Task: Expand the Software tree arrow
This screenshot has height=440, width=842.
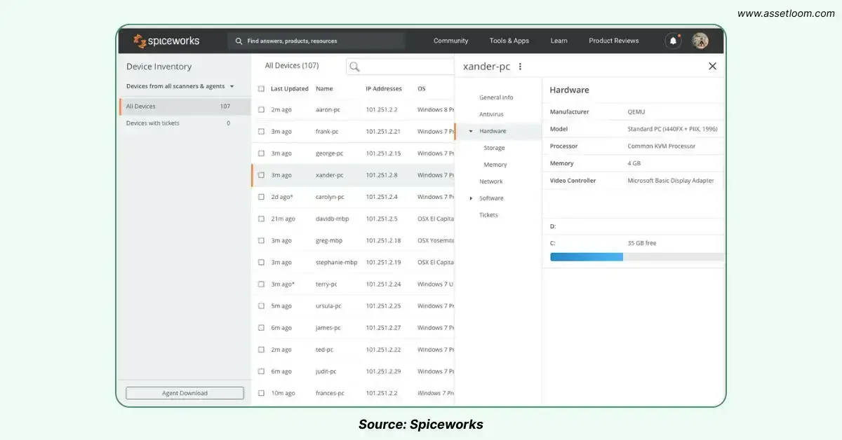Action: 471,198
